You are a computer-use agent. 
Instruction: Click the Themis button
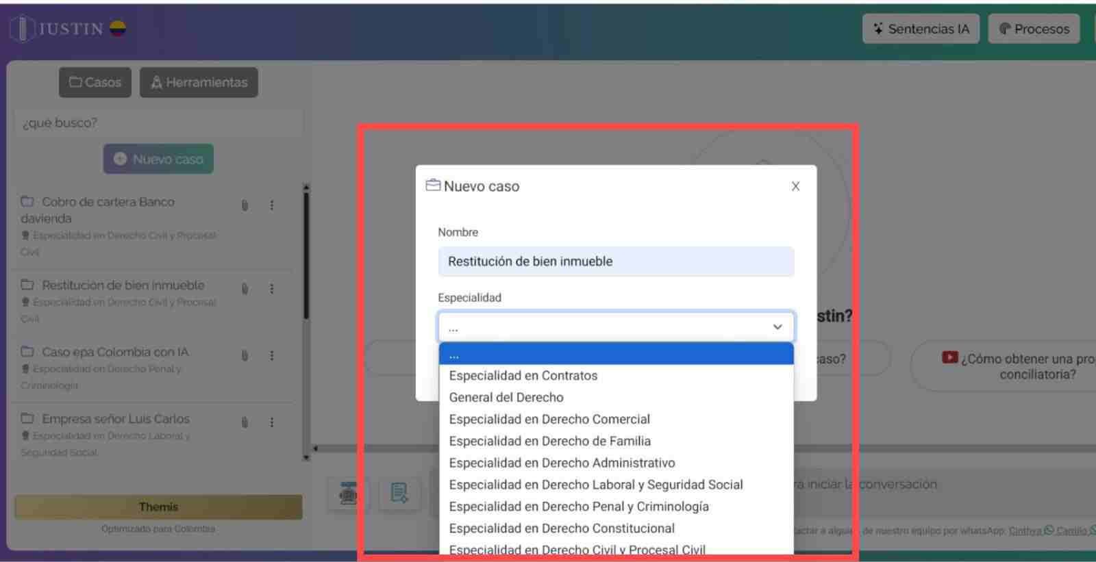pyautogui.click(x=158, y=507)
